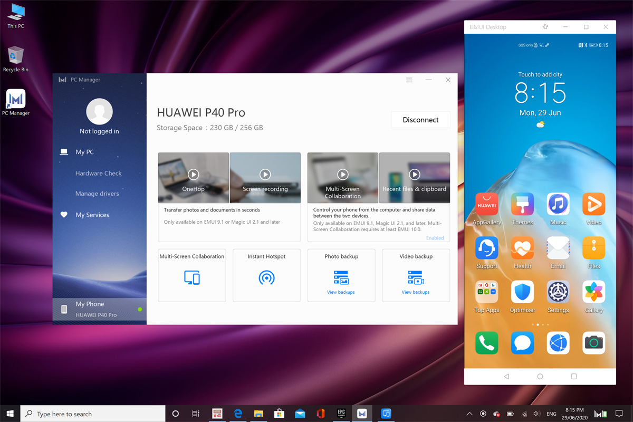Image resolution: width=633 pixels, height=422 pixels.
Task: Select the This PC desktop icon
Action: pyautogui.click(x=16, y=16)
